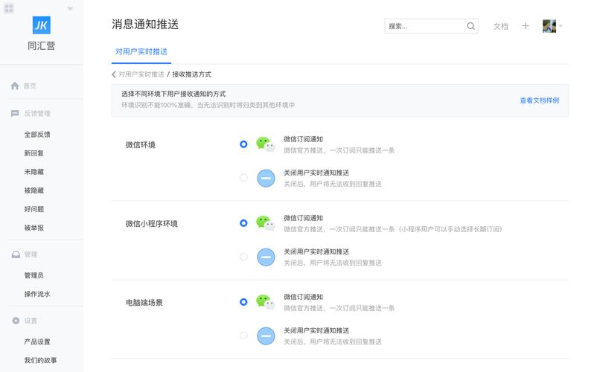Click the 查看文档样例 link
The image size is (597, 372).
(539, 100)
